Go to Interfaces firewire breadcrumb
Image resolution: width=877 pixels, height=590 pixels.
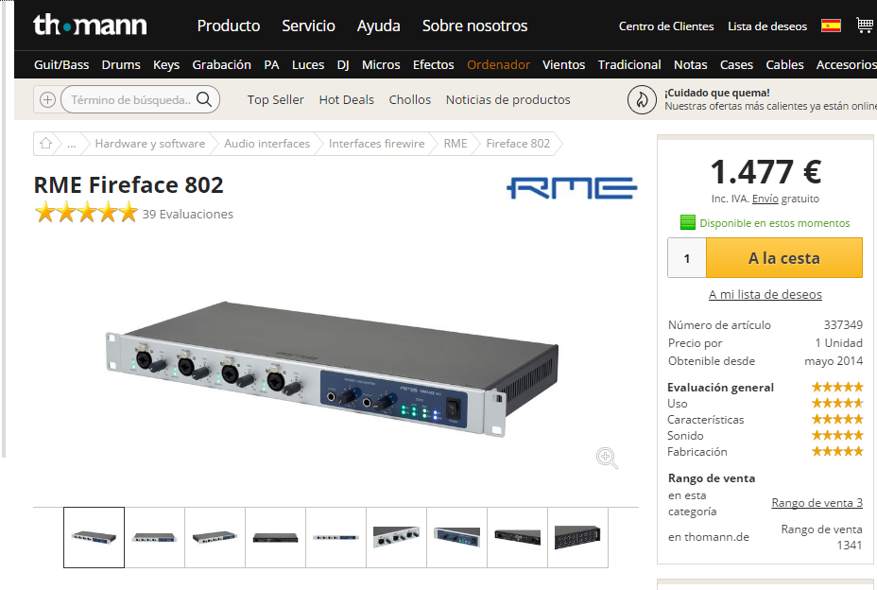coord(376,144)
